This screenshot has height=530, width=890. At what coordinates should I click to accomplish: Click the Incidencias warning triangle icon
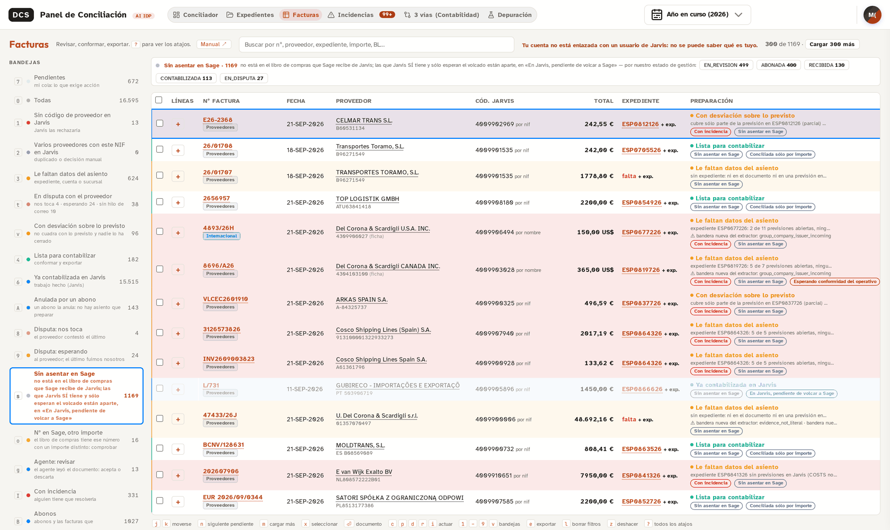(x=331, y=15)
